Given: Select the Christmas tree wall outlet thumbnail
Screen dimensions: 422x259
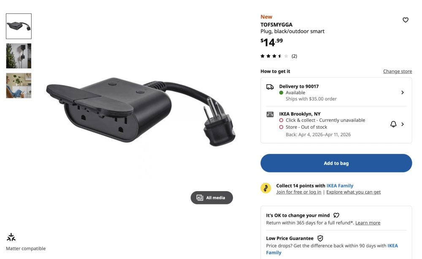Looking at the screenshot, I should point(19,56).
